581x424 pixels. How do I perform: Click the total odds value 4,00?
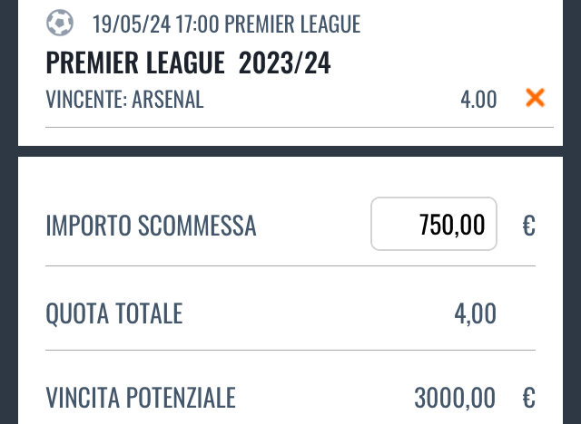tap(476, 313)
